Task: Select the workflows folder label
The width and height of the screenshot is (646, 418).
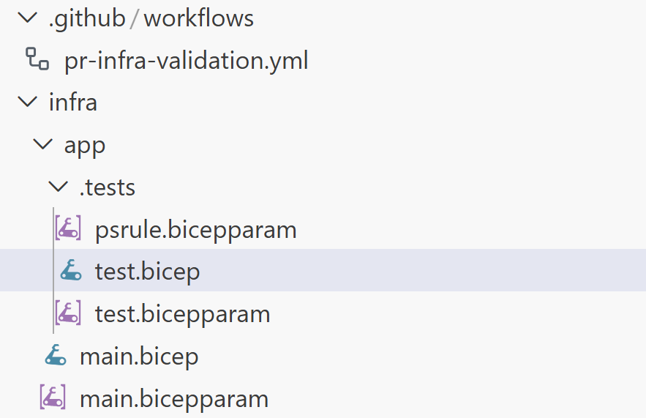Action: 198,18
